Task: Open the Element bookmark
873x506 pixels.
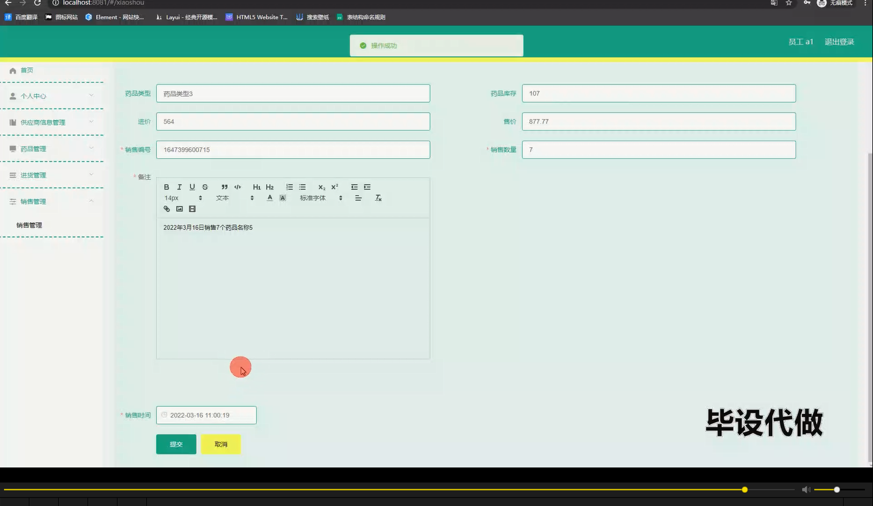Action: pyautogui.click(x=115, y=17)
